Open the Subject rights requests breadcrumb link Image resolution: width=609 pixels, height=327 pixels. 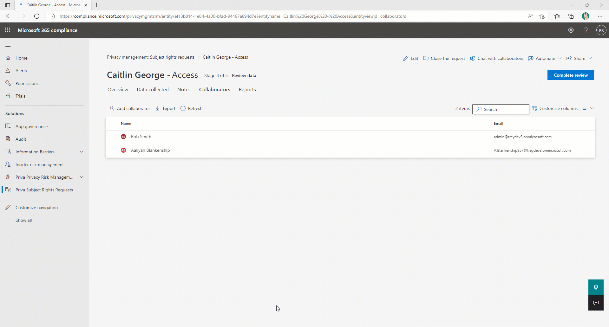[x=151, y=57]
